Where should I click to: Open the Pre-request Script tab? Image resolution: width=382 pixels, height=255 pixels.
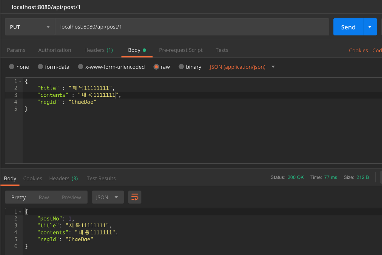pos(181,50)
